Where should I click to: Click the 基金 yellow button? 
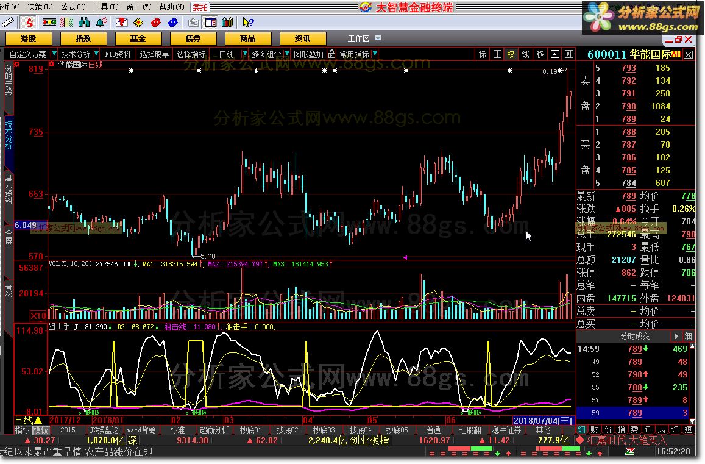point(138,38)
